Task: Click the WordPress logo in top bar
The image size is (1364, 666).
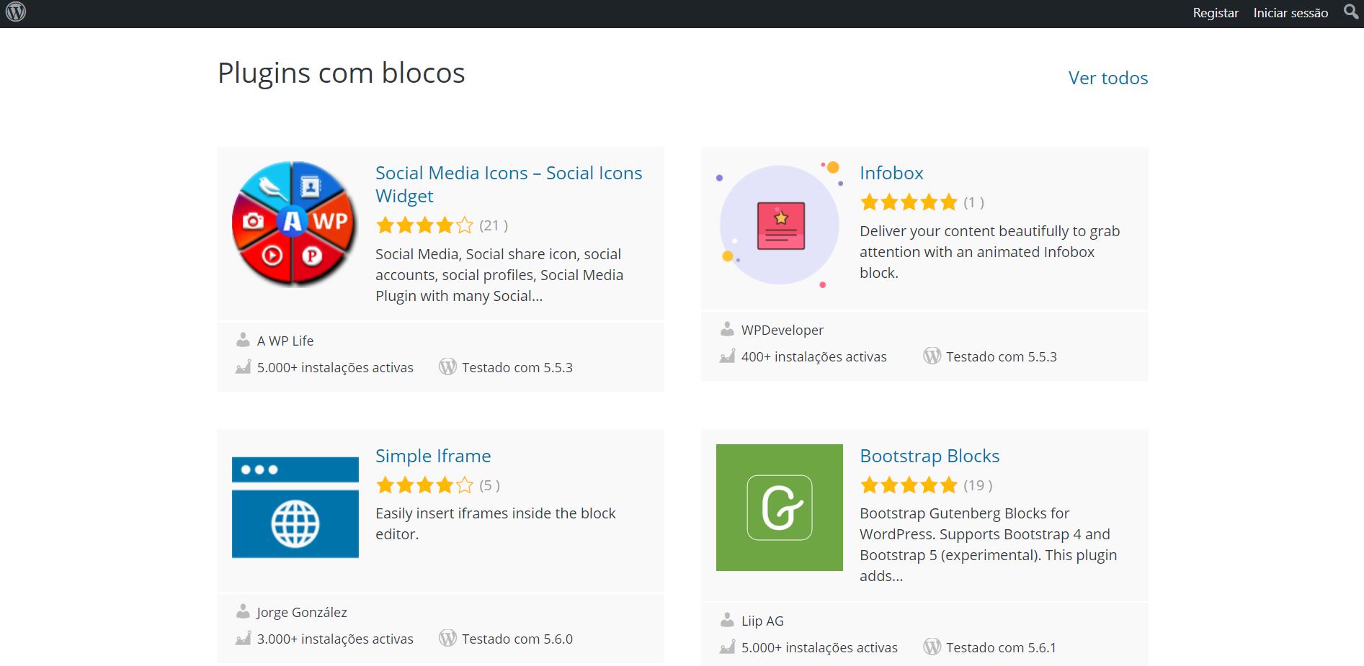Action: click(x=16, y=12)
